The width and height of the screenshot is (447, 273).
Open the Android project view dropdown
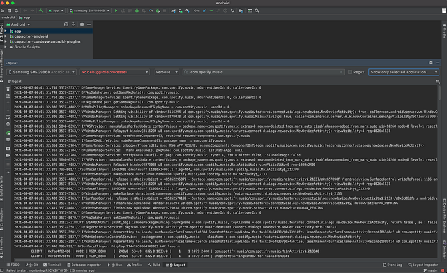pos(19,24)
